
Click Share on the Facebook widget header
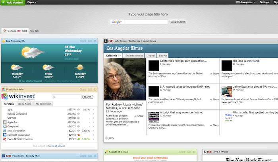pyautogui.click(x=83, y=156)
